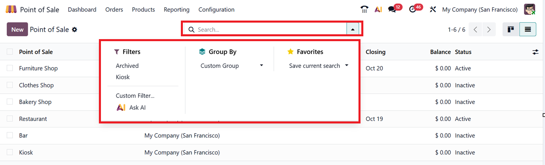Viewport: 545px width, 165px height.
Task: Open the Reporting menu
Action: point(176,9)
